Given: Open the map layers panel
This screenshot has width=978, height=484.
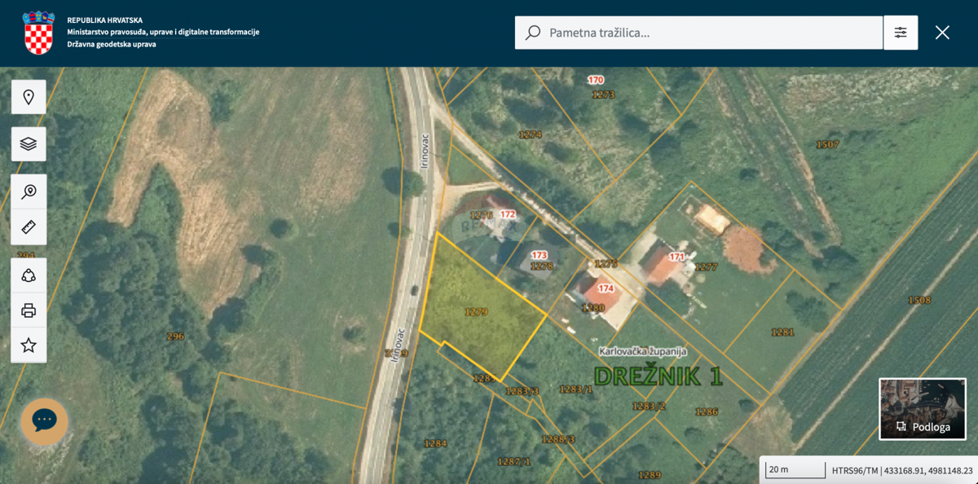Looking at the screenshot, I should [29, 144].
